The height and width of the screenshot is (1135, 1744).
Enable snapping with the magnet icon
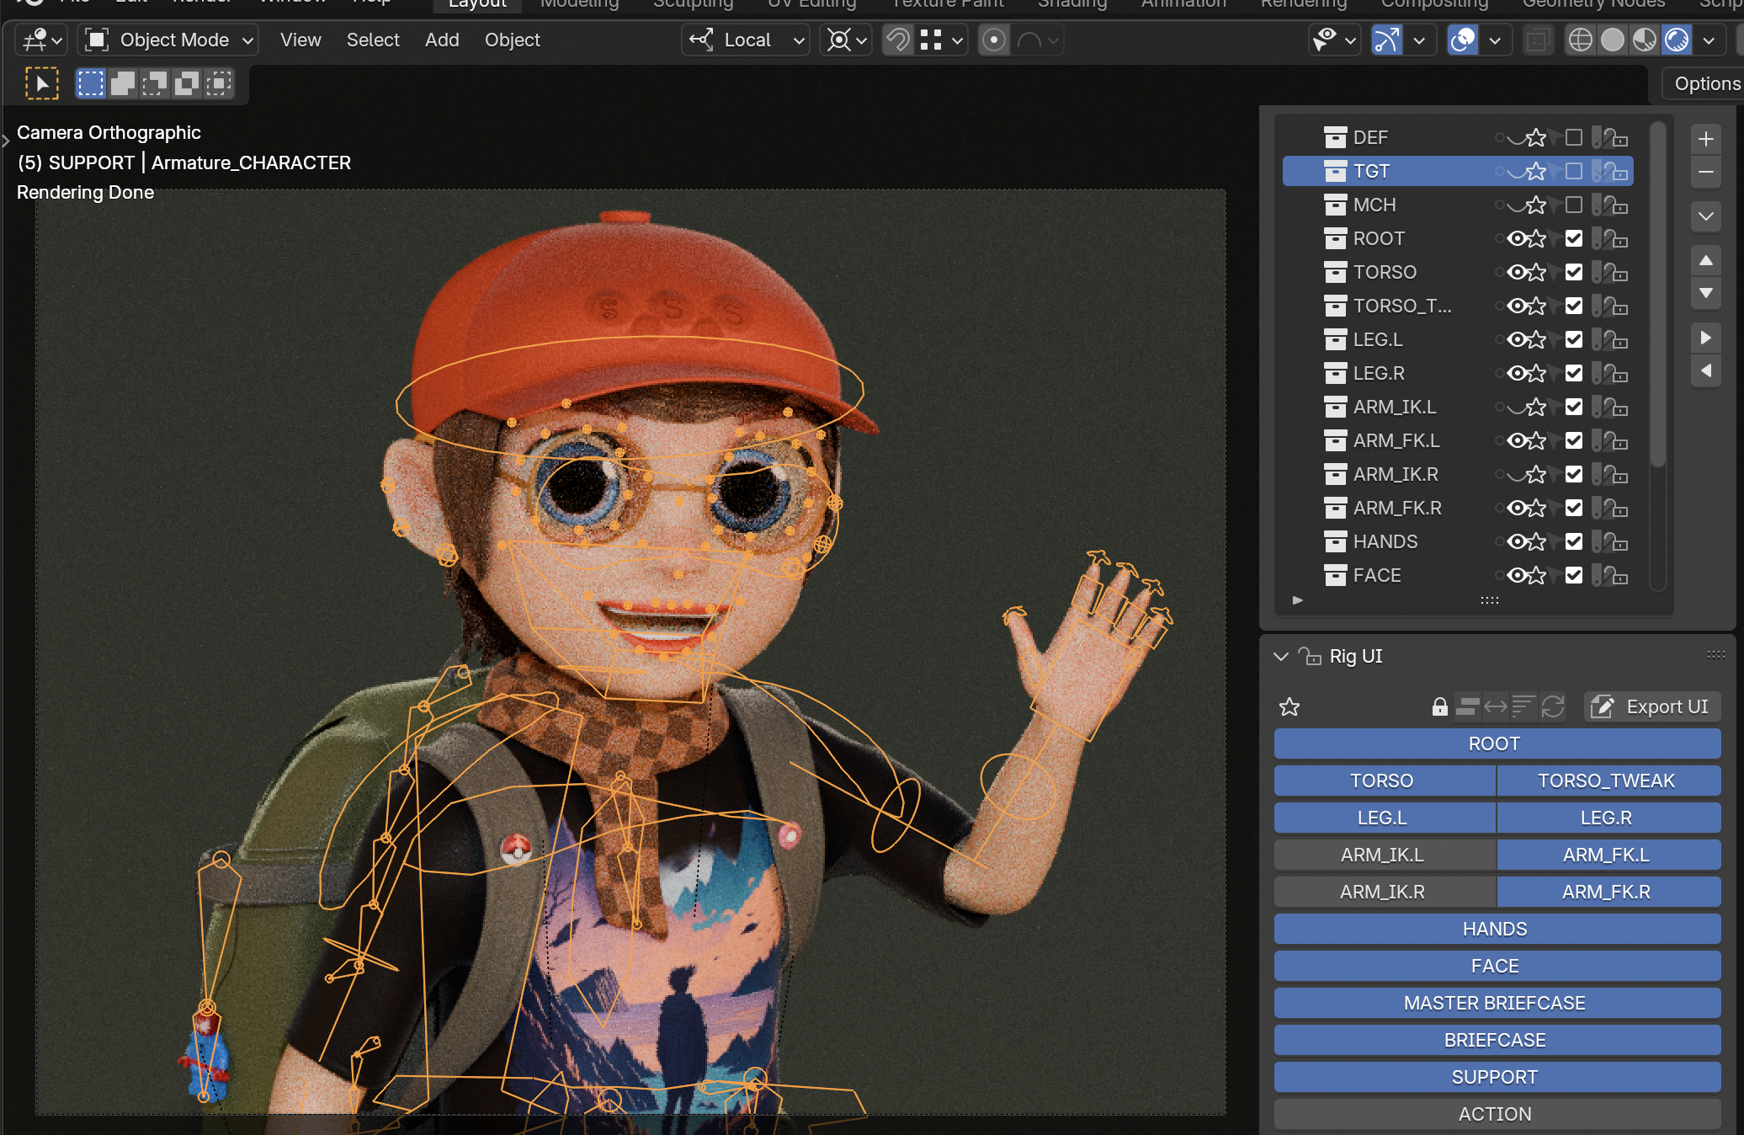point(897,40)
